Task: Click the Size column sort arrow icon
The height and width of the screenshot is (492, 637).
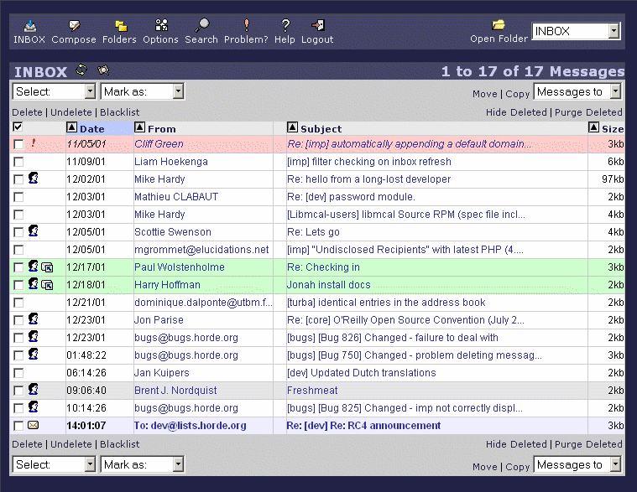Action: click(593, 127)
